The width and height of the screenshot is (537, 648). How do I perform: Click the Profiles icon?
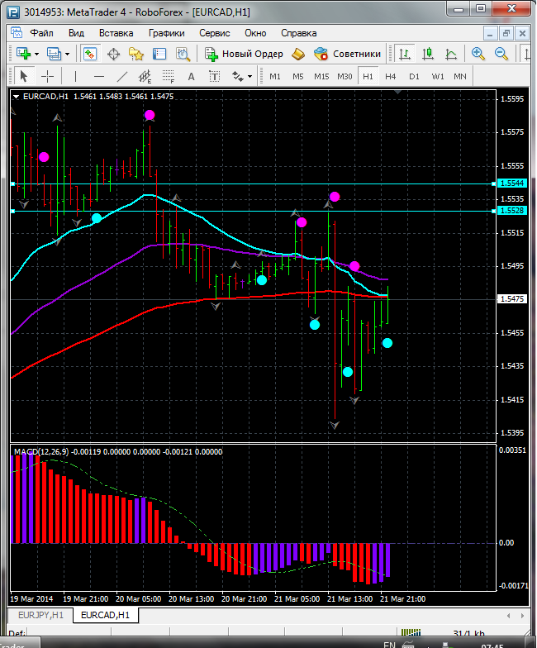(x=55, y=54)
